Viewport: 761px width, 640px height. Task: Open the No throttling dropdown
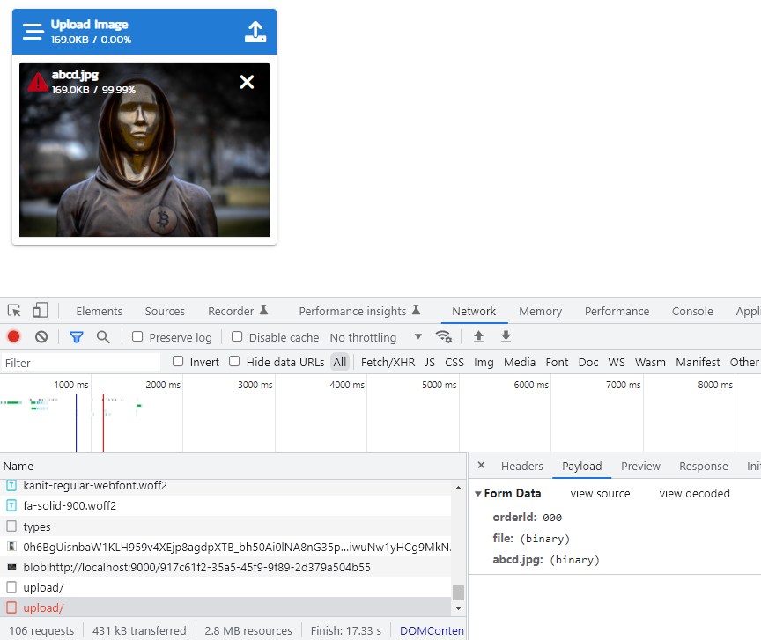pos(364,337)
